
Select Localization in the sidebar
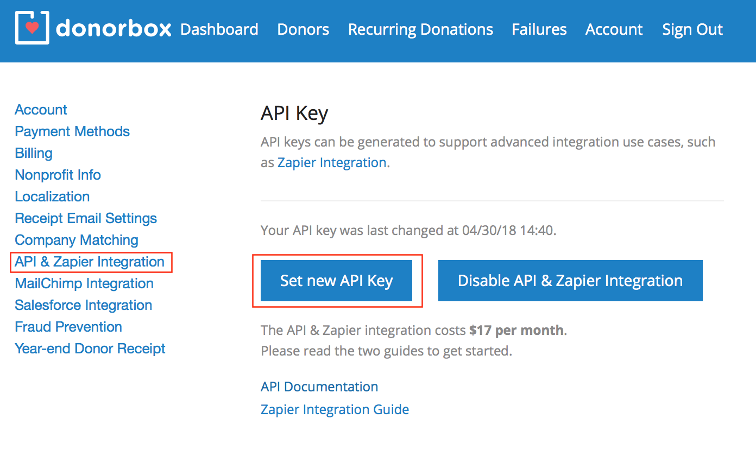point(52,197)
